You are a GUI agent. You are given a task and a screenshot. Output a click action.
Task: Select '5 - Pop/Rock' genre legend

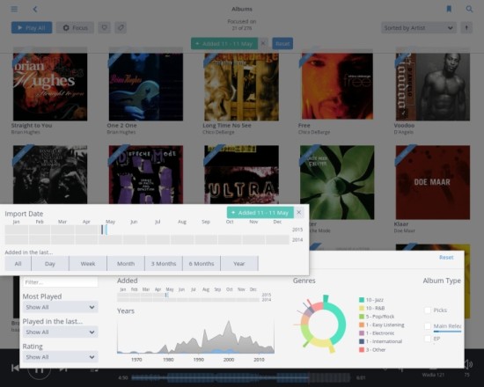tap(377, 317)
